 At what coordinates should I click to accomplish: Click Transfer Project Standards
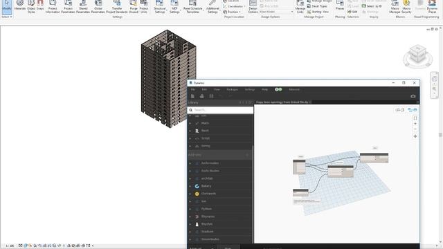(117, 6)
